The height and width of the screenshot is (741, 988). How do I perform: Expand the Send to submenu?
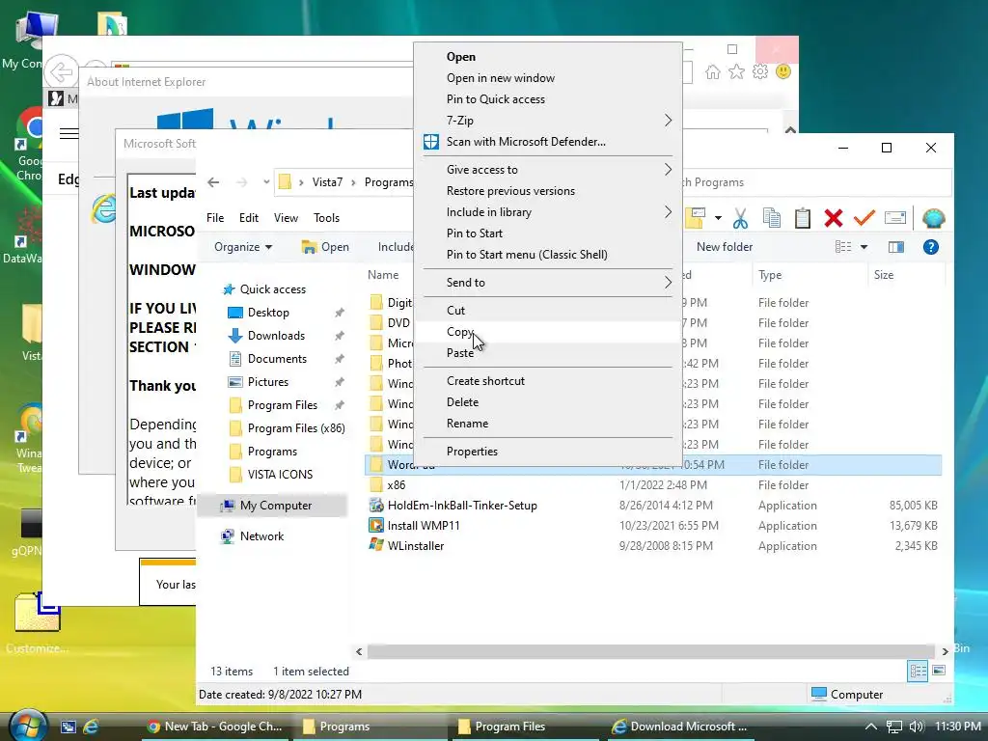click(x=548, y=283)
